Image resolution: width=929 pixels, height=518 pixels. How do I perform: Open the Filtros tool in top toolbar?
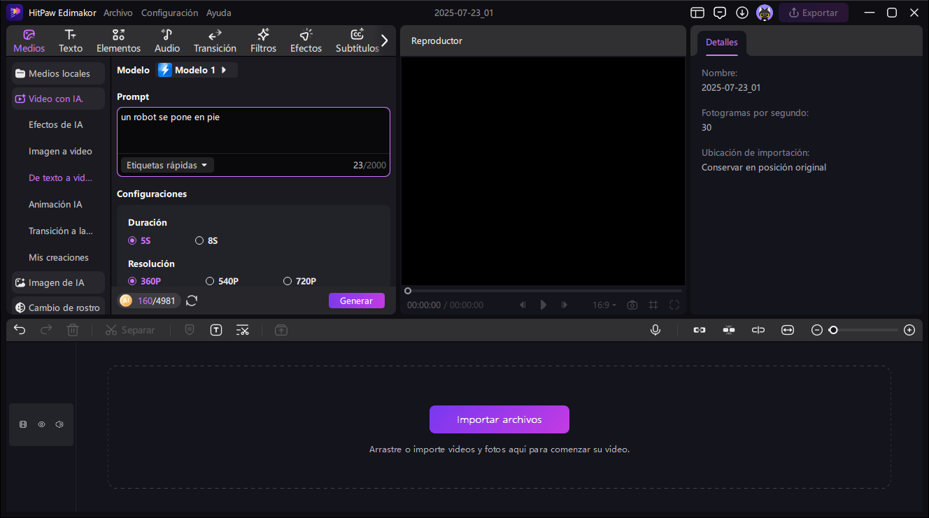tap(264, 41)
